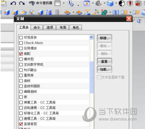
Task: Open dropdown arrow beside orange transparent box icon
Action: (130, 12)
